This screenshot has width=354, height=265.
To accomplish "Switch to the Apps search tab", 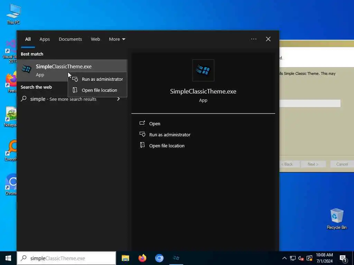I will tap(45, 39).
